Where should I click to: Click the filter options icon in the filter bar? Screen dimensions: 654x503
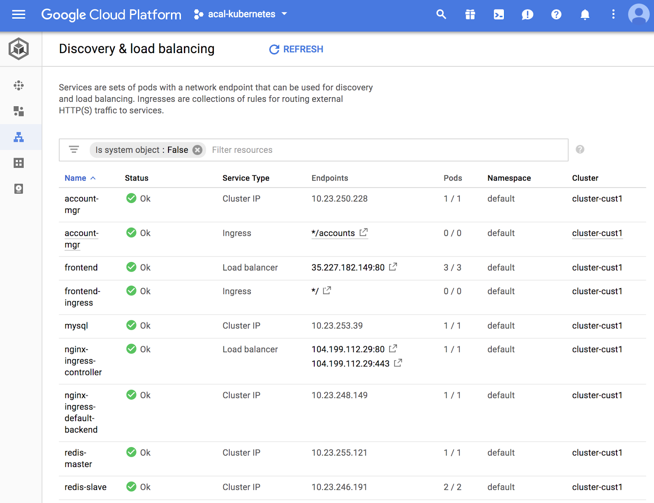(74, 150)
